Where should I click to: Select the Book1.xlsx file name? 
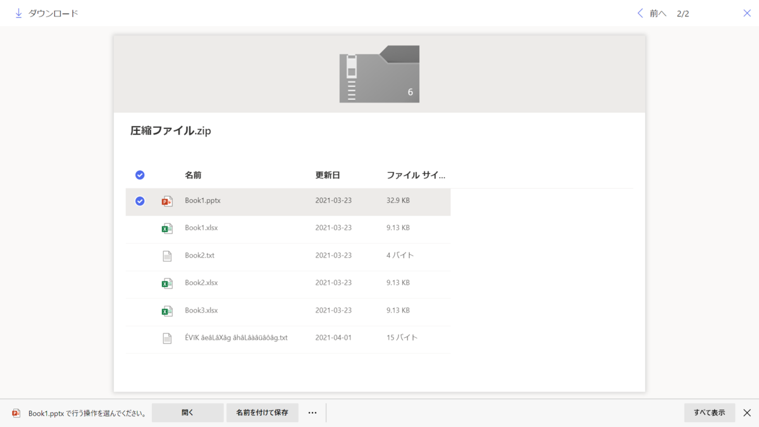point(201,228)
